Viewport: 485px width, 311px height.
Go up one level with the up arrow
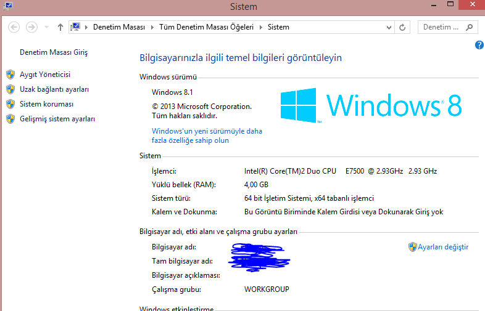coord(60,27)
